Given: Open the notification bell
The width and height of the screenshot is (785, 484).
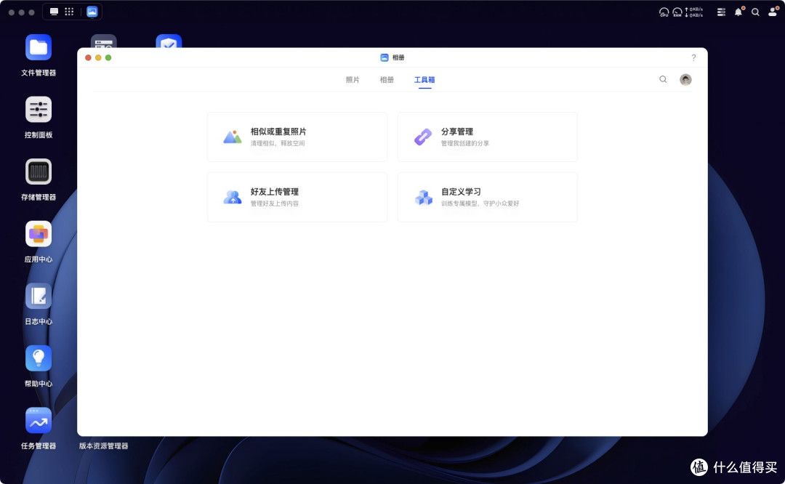Looking at the screenshot, I should (x=738, y=12).
